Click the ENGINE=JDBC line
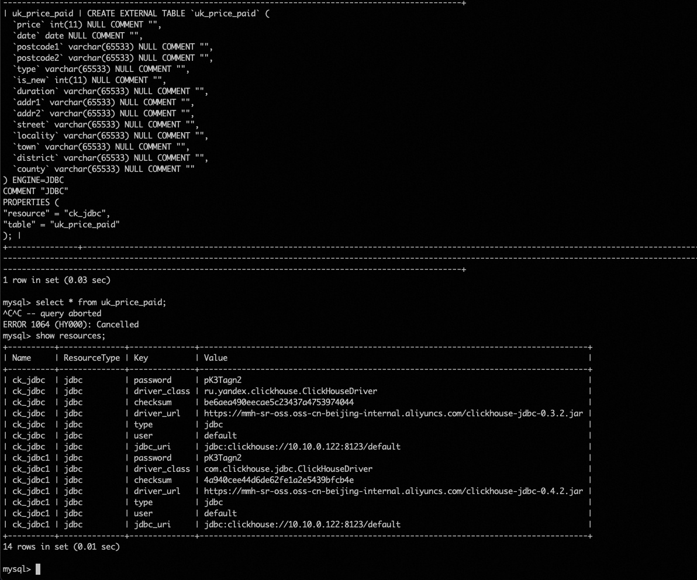Image resolution: width=697 pixels, height=580 pixels. click(33, 180)
